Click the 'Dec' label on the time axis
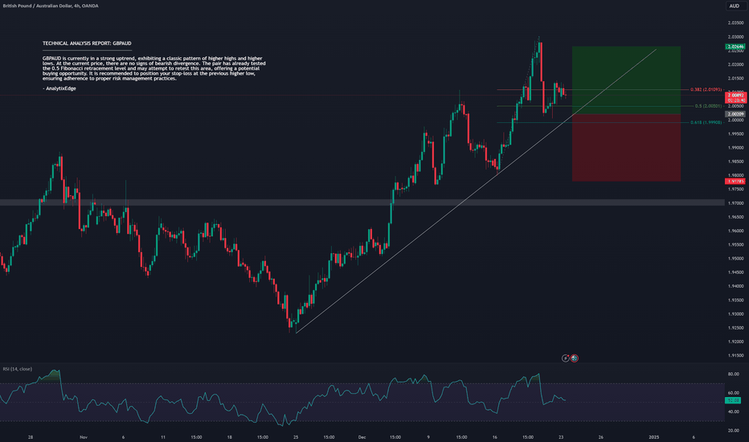Viewport: 749px width, 442px height. [362, 436]
